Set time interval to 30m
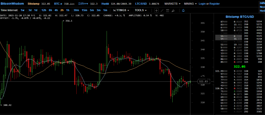Image resolution: width=265 pixels, height=115 pixels. [x=76, y=10]
